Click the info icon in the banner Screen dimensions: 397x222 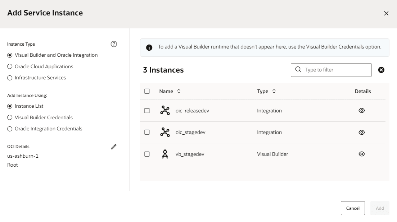(x=149, y=47)
